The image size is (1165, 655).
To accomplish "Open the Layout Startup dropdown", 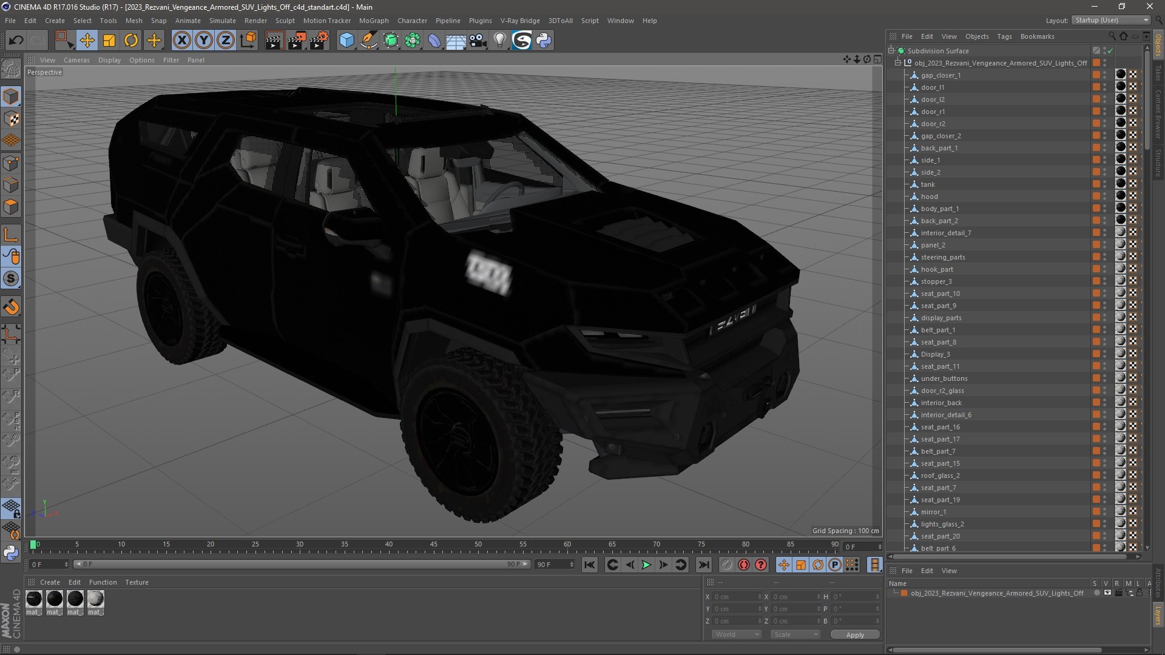I will [1111, 20].
